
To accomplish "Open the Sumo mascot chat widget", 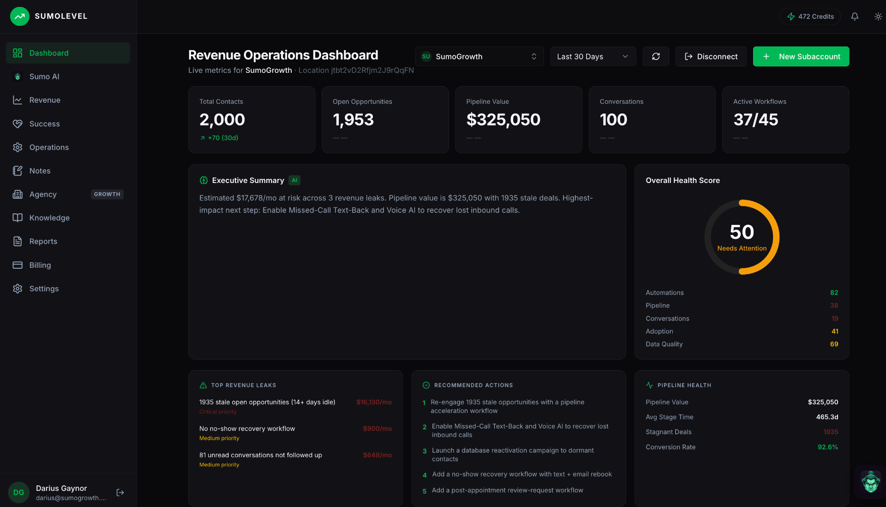I will [x=870, y=482].
